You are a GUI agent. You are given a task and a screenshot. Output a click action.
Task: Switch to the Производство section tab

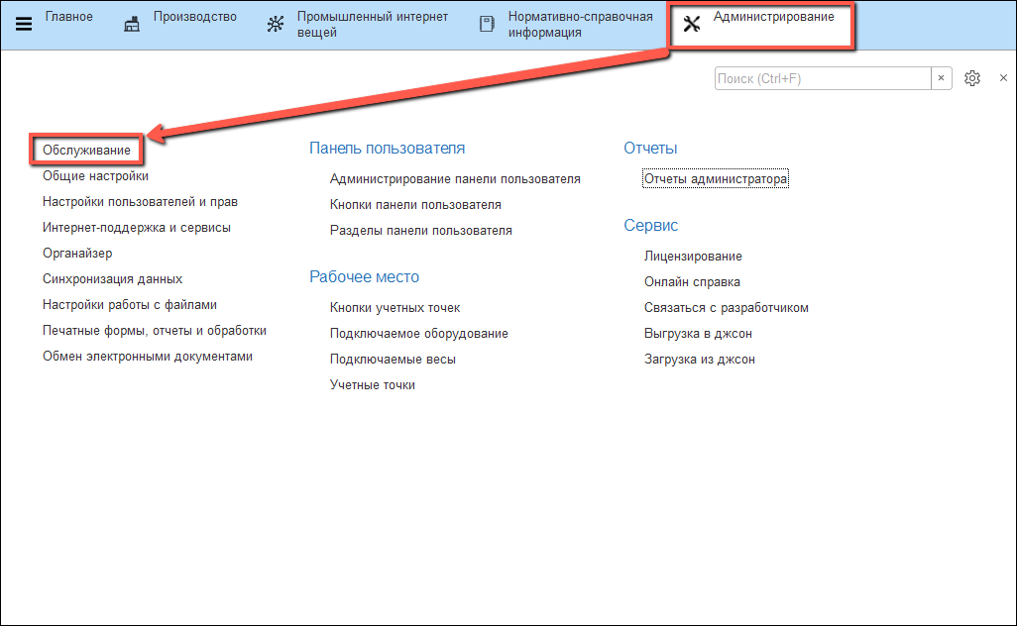pyautogui.click(x=194, y=17)
